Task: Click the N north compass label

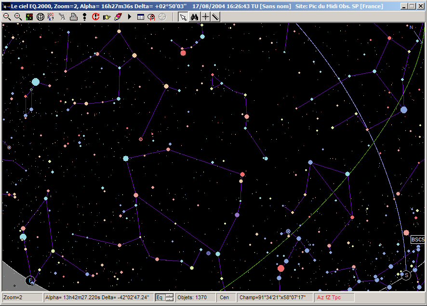Action: click(411, 27)
